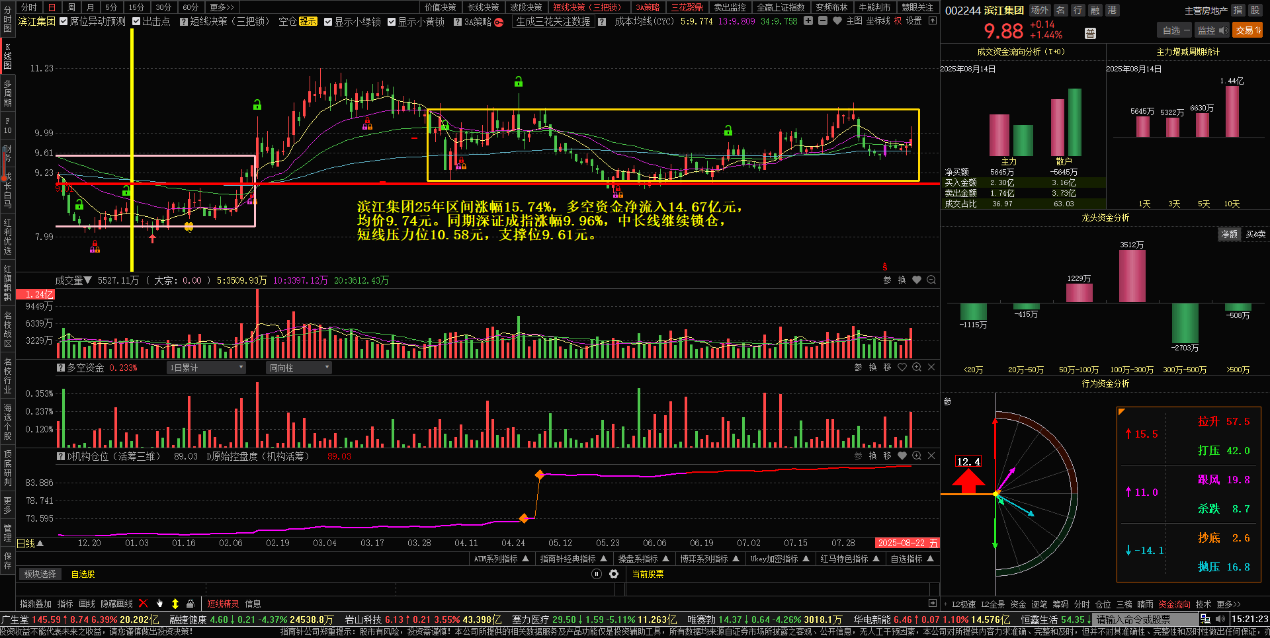Click 日线 period label at chart bottom

[x=26, y=543]
